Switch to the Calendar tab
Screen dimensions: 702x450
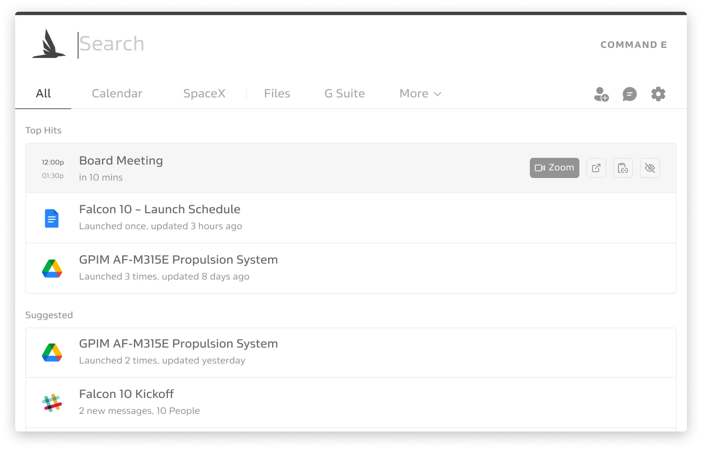(x=117, y=94)
